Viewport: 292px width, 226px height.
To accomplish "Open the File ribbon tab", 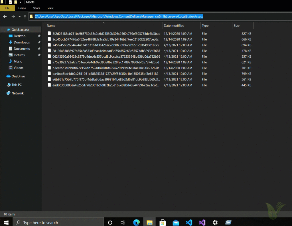I will tap(7, 8).
